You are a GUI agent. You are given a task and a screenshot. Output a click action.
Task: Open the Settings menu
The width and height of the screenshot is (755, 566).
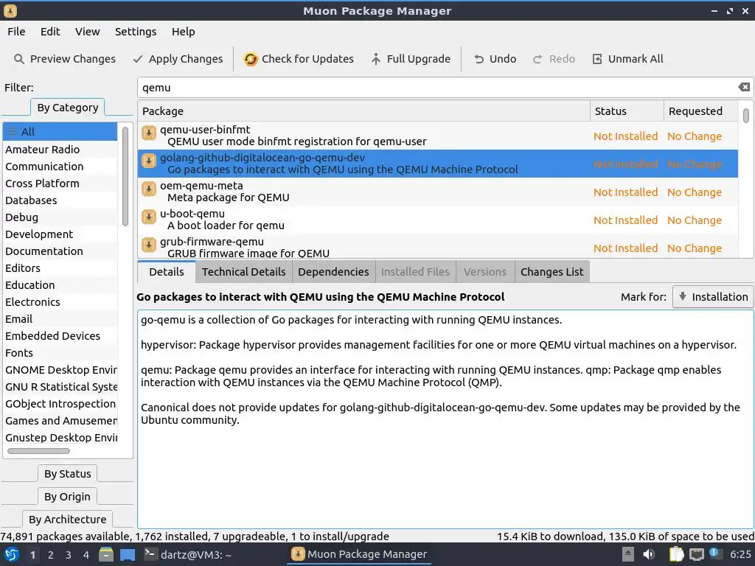(x=136, y=32)
